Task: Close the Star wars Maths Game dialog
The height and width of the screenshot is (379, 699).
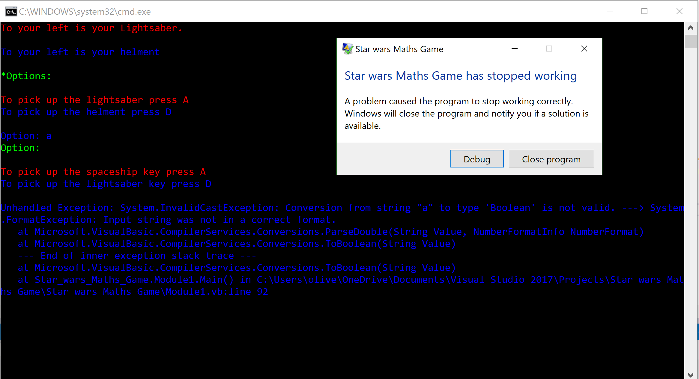Action: [x=584, y=48]
